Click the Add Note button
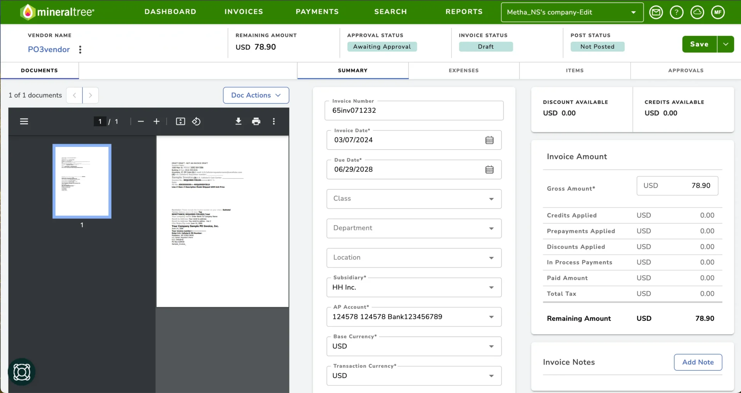The image size is (741, 393). coord(698,362)
